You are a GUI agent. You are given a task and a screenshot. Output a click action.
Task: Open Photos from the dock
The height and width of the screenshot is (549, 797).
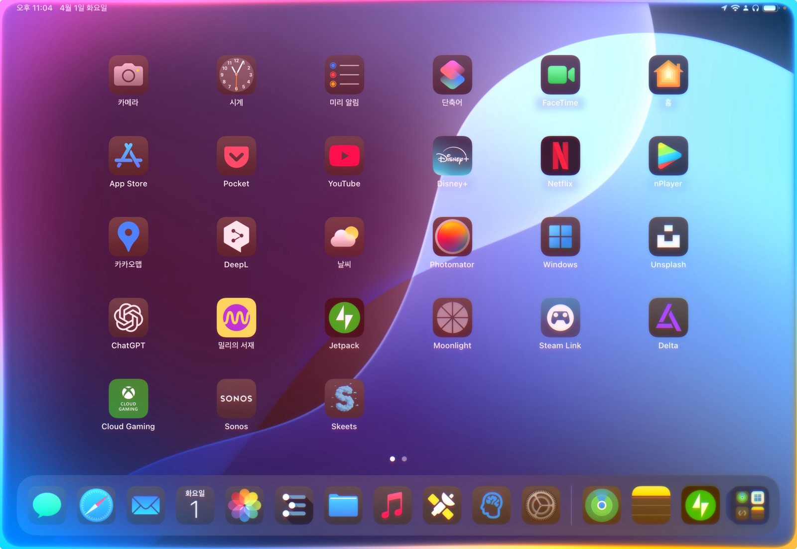[x=244, y=505]
